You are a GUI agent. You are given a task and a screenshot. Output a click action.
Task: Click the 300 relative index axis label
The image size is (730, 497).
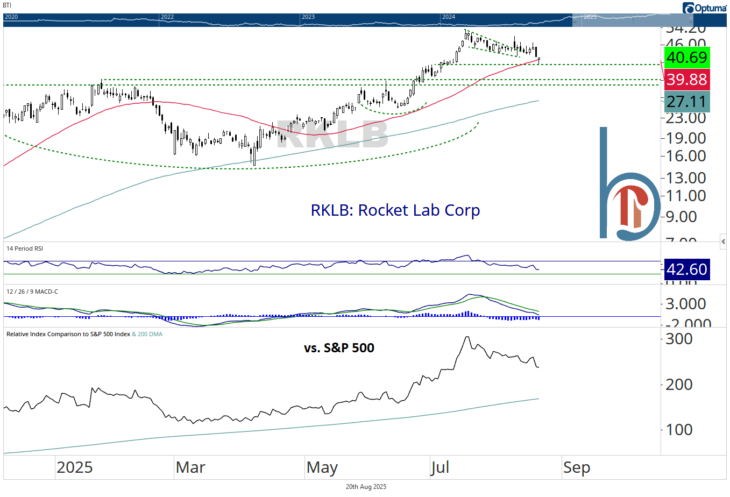point(679,339)
